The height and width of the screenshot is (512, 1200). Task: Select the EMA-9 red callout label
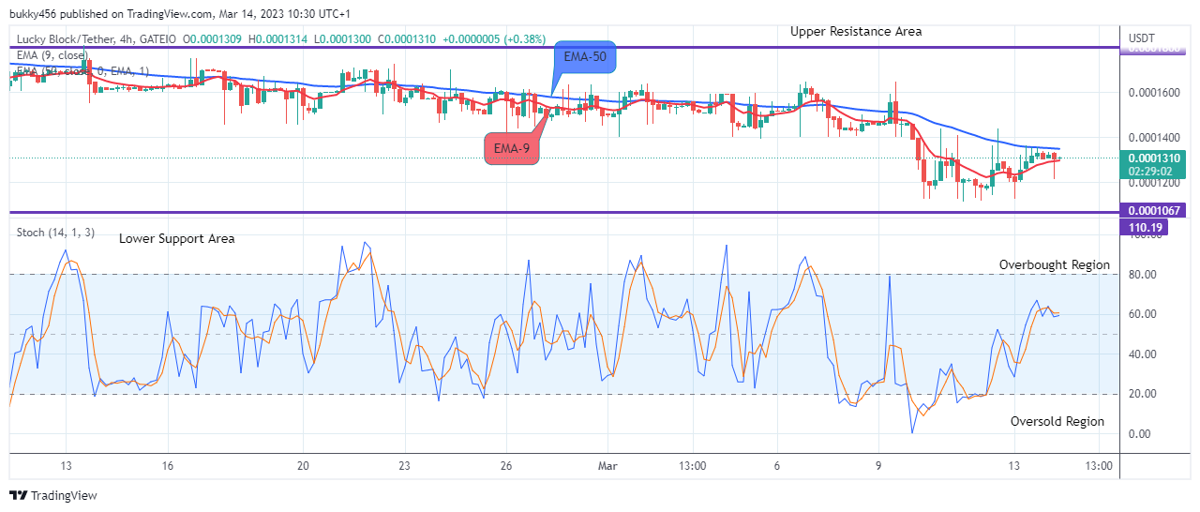coord(512,149)
